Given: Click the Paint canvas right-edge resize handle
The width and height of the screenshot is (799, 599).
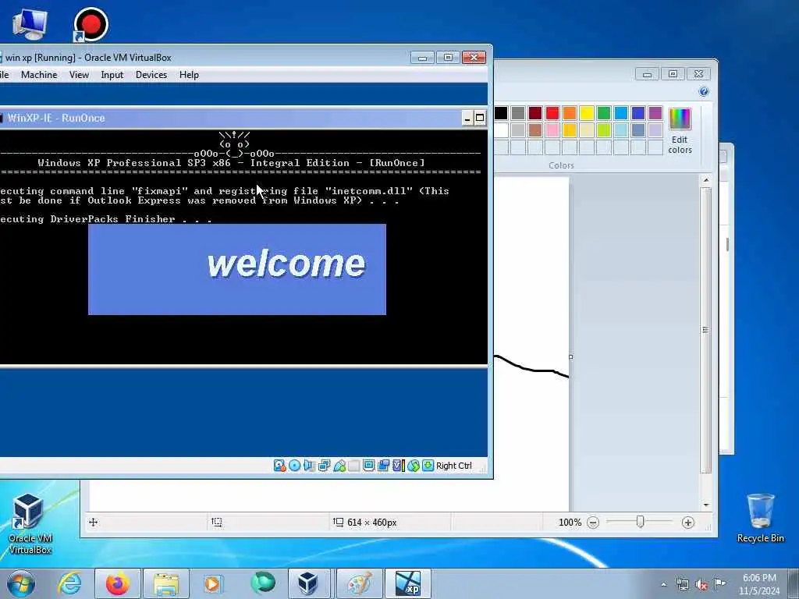Looking at the screenshot, I should pyautogui.click(x=570, y=357).
